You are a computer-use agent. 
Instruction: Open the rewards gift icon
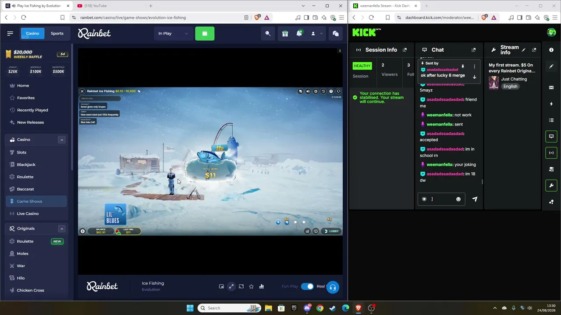coord(285,33)
